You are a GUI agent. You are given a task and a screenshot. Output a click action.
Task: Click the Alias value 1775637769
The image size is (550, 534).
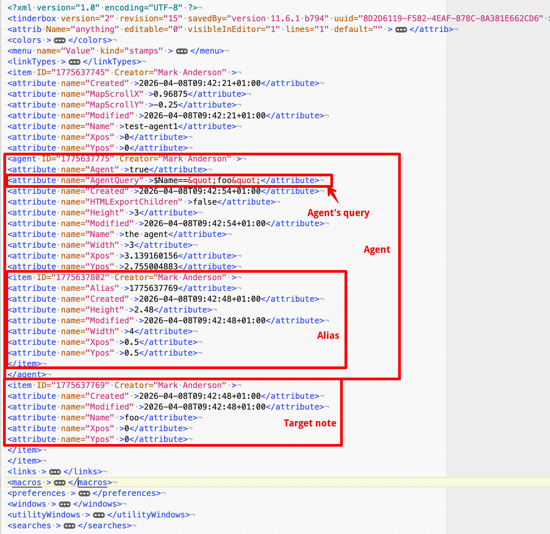[154, 288]
